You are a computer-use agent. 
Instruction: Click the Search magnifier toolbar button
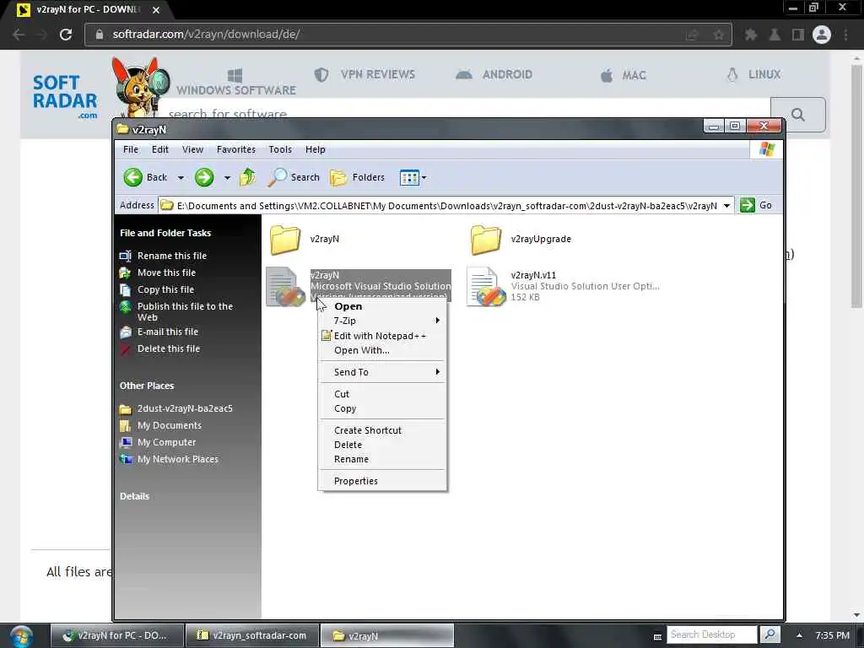294,177
